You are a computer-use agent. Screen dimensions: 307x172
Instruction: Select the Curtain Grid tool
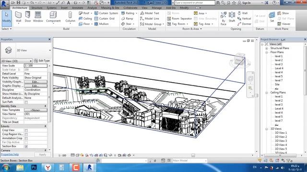105,19
